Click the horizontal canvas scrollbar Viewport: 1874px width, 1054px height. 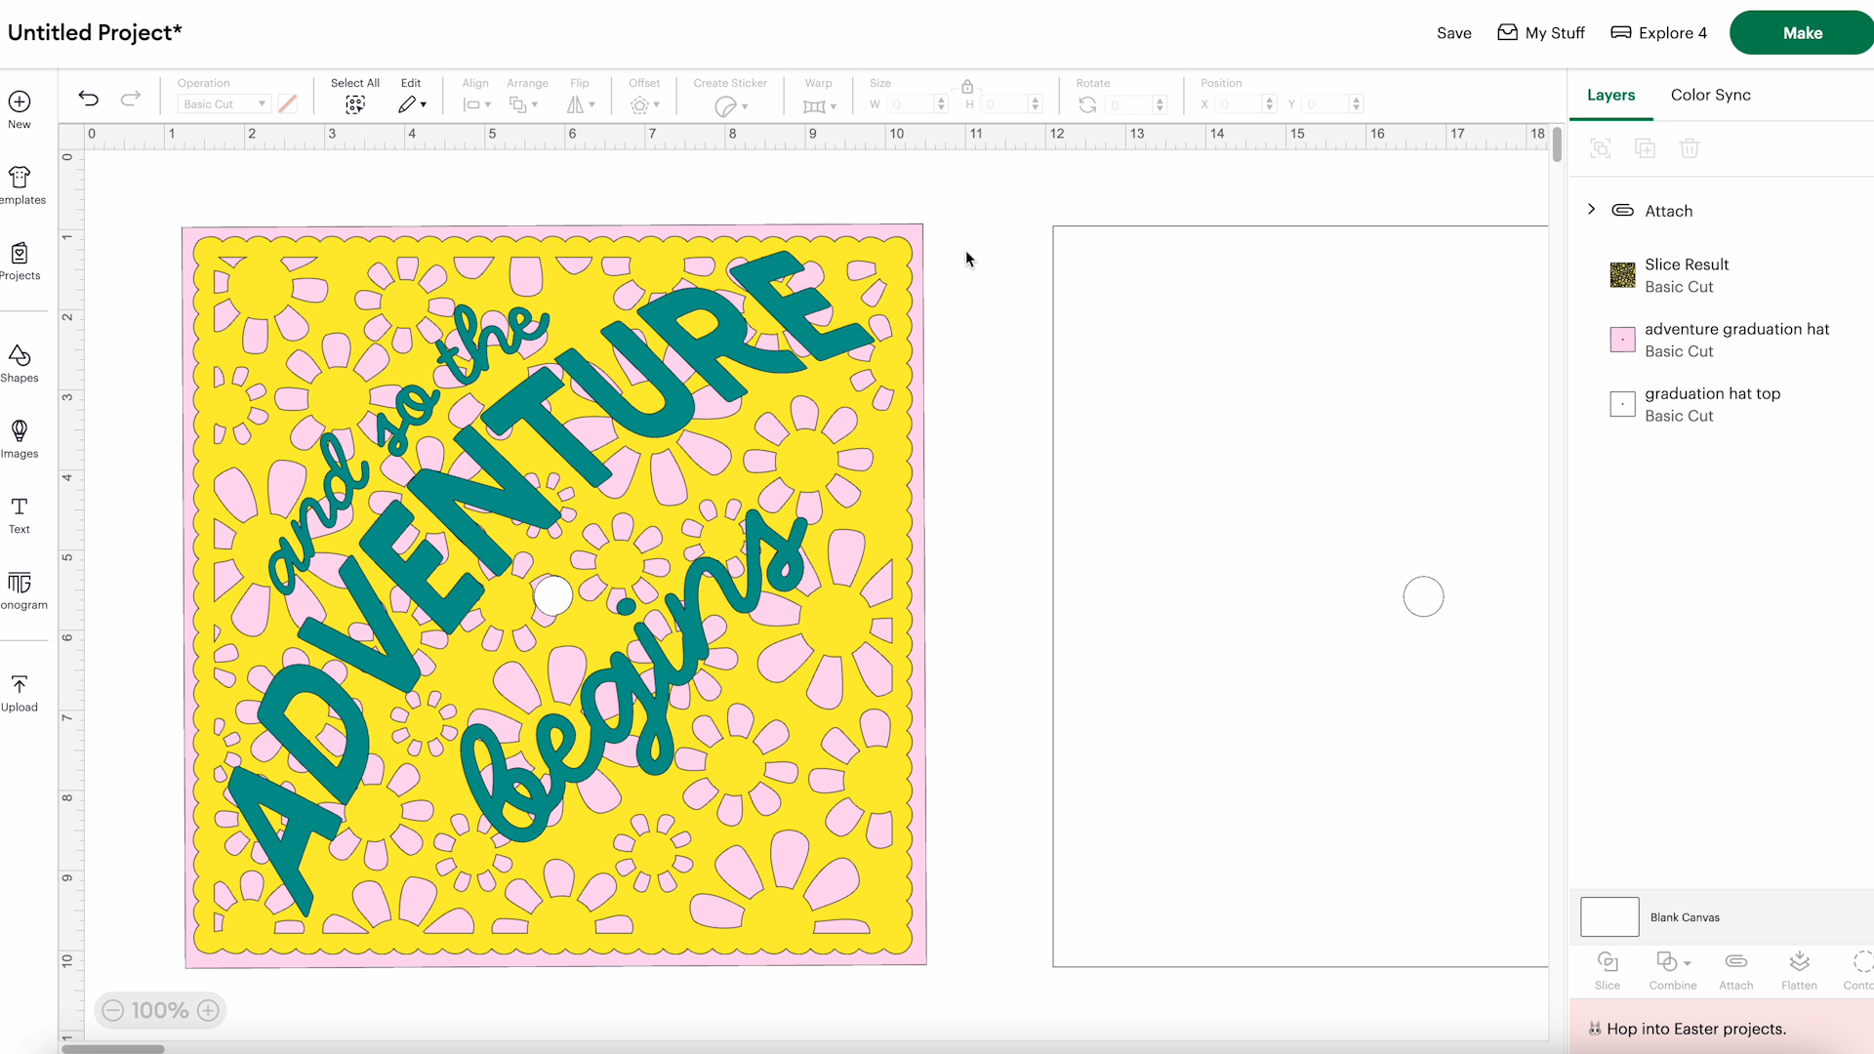point(113,1049)
